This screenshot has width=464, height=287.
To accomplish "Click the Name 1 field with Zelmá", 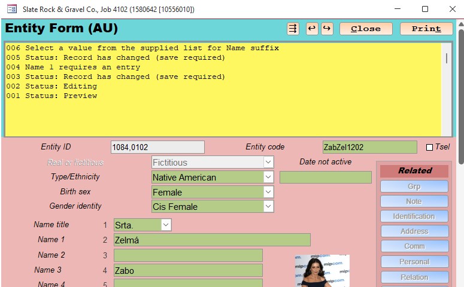I will [211, 240].
